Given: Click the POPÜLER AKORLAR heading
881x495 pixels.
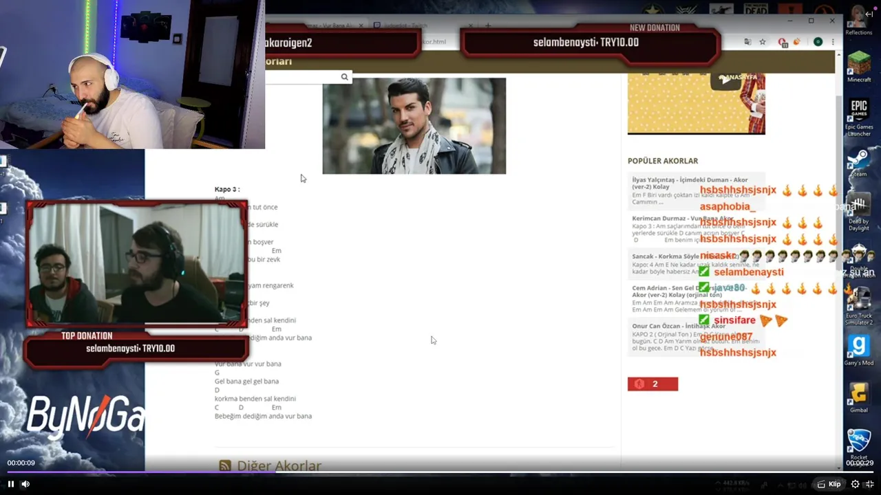Looking at the screenshot, I should coord(663,161).
